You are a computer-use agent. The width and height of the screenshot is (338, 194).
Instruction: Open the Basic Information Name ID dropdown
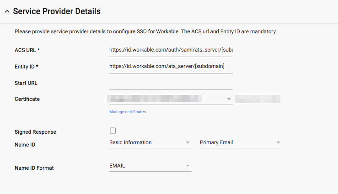pyautogui.click(x=150, y=142)
